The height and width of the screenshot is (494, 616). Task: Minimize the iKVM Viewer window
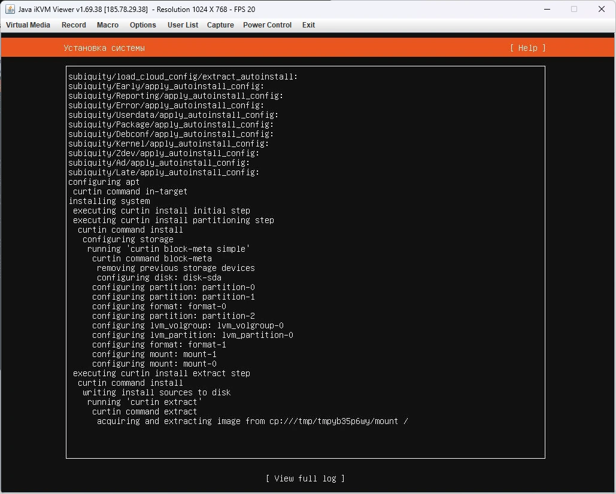[x=546, y=9]
